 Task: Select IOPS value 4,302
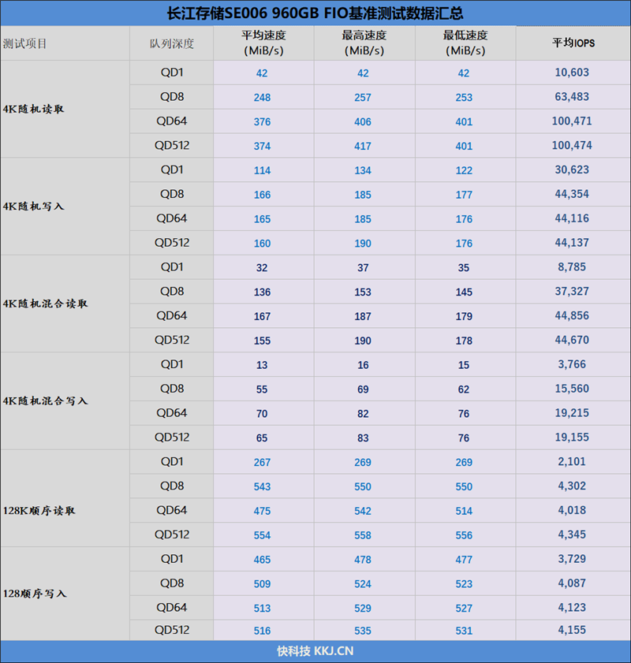click(572, 486)
